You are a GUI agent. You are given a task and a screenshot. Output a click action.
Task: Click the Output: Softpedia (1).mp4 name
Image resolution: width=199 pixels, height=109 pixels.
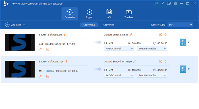(118, 62)
